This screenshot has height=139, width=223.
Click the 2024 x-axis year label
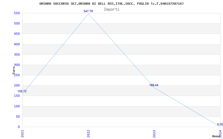pyautogui.click(x=220, y=134)
